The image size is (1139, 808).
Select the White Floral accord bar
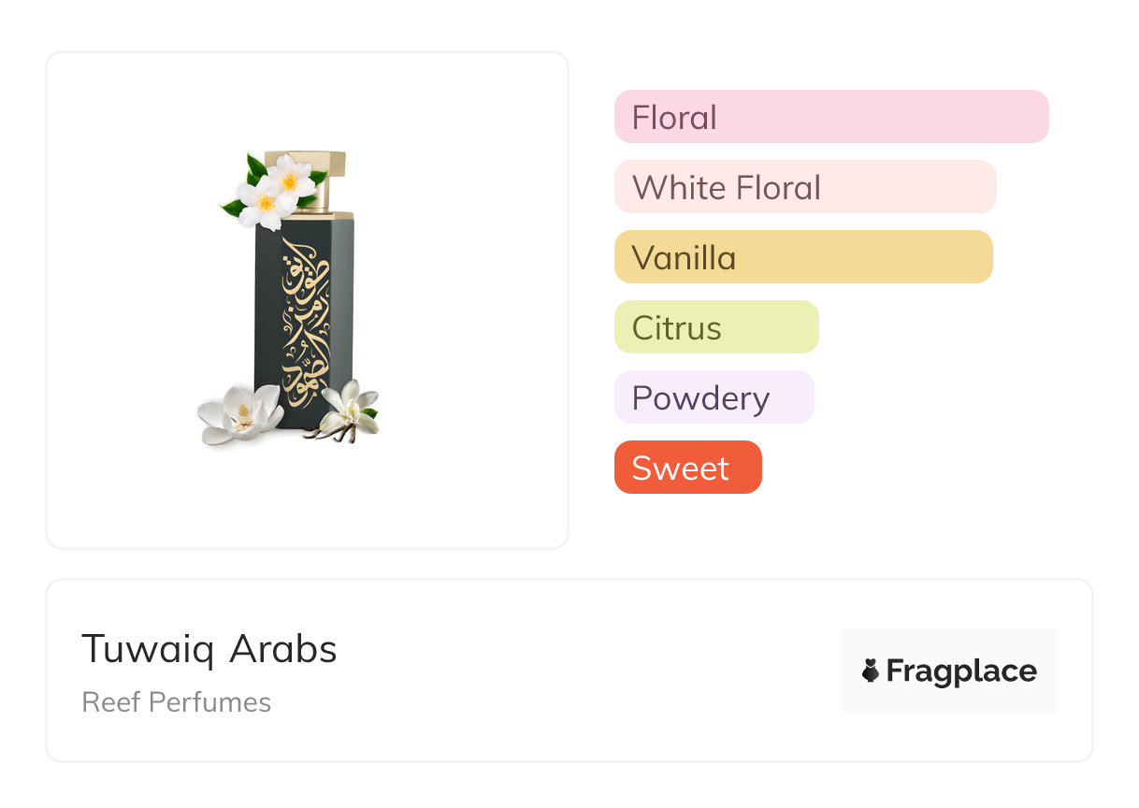[805, 187]
